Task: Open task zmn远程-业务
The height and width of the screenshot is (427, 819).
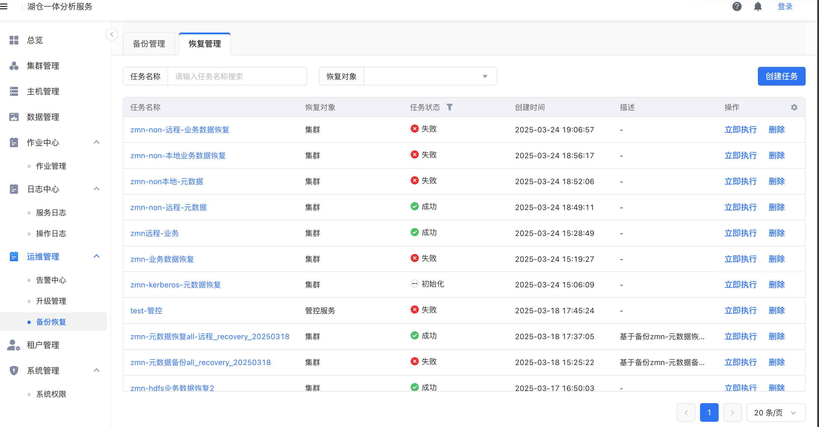Action: tap(154, 233)
